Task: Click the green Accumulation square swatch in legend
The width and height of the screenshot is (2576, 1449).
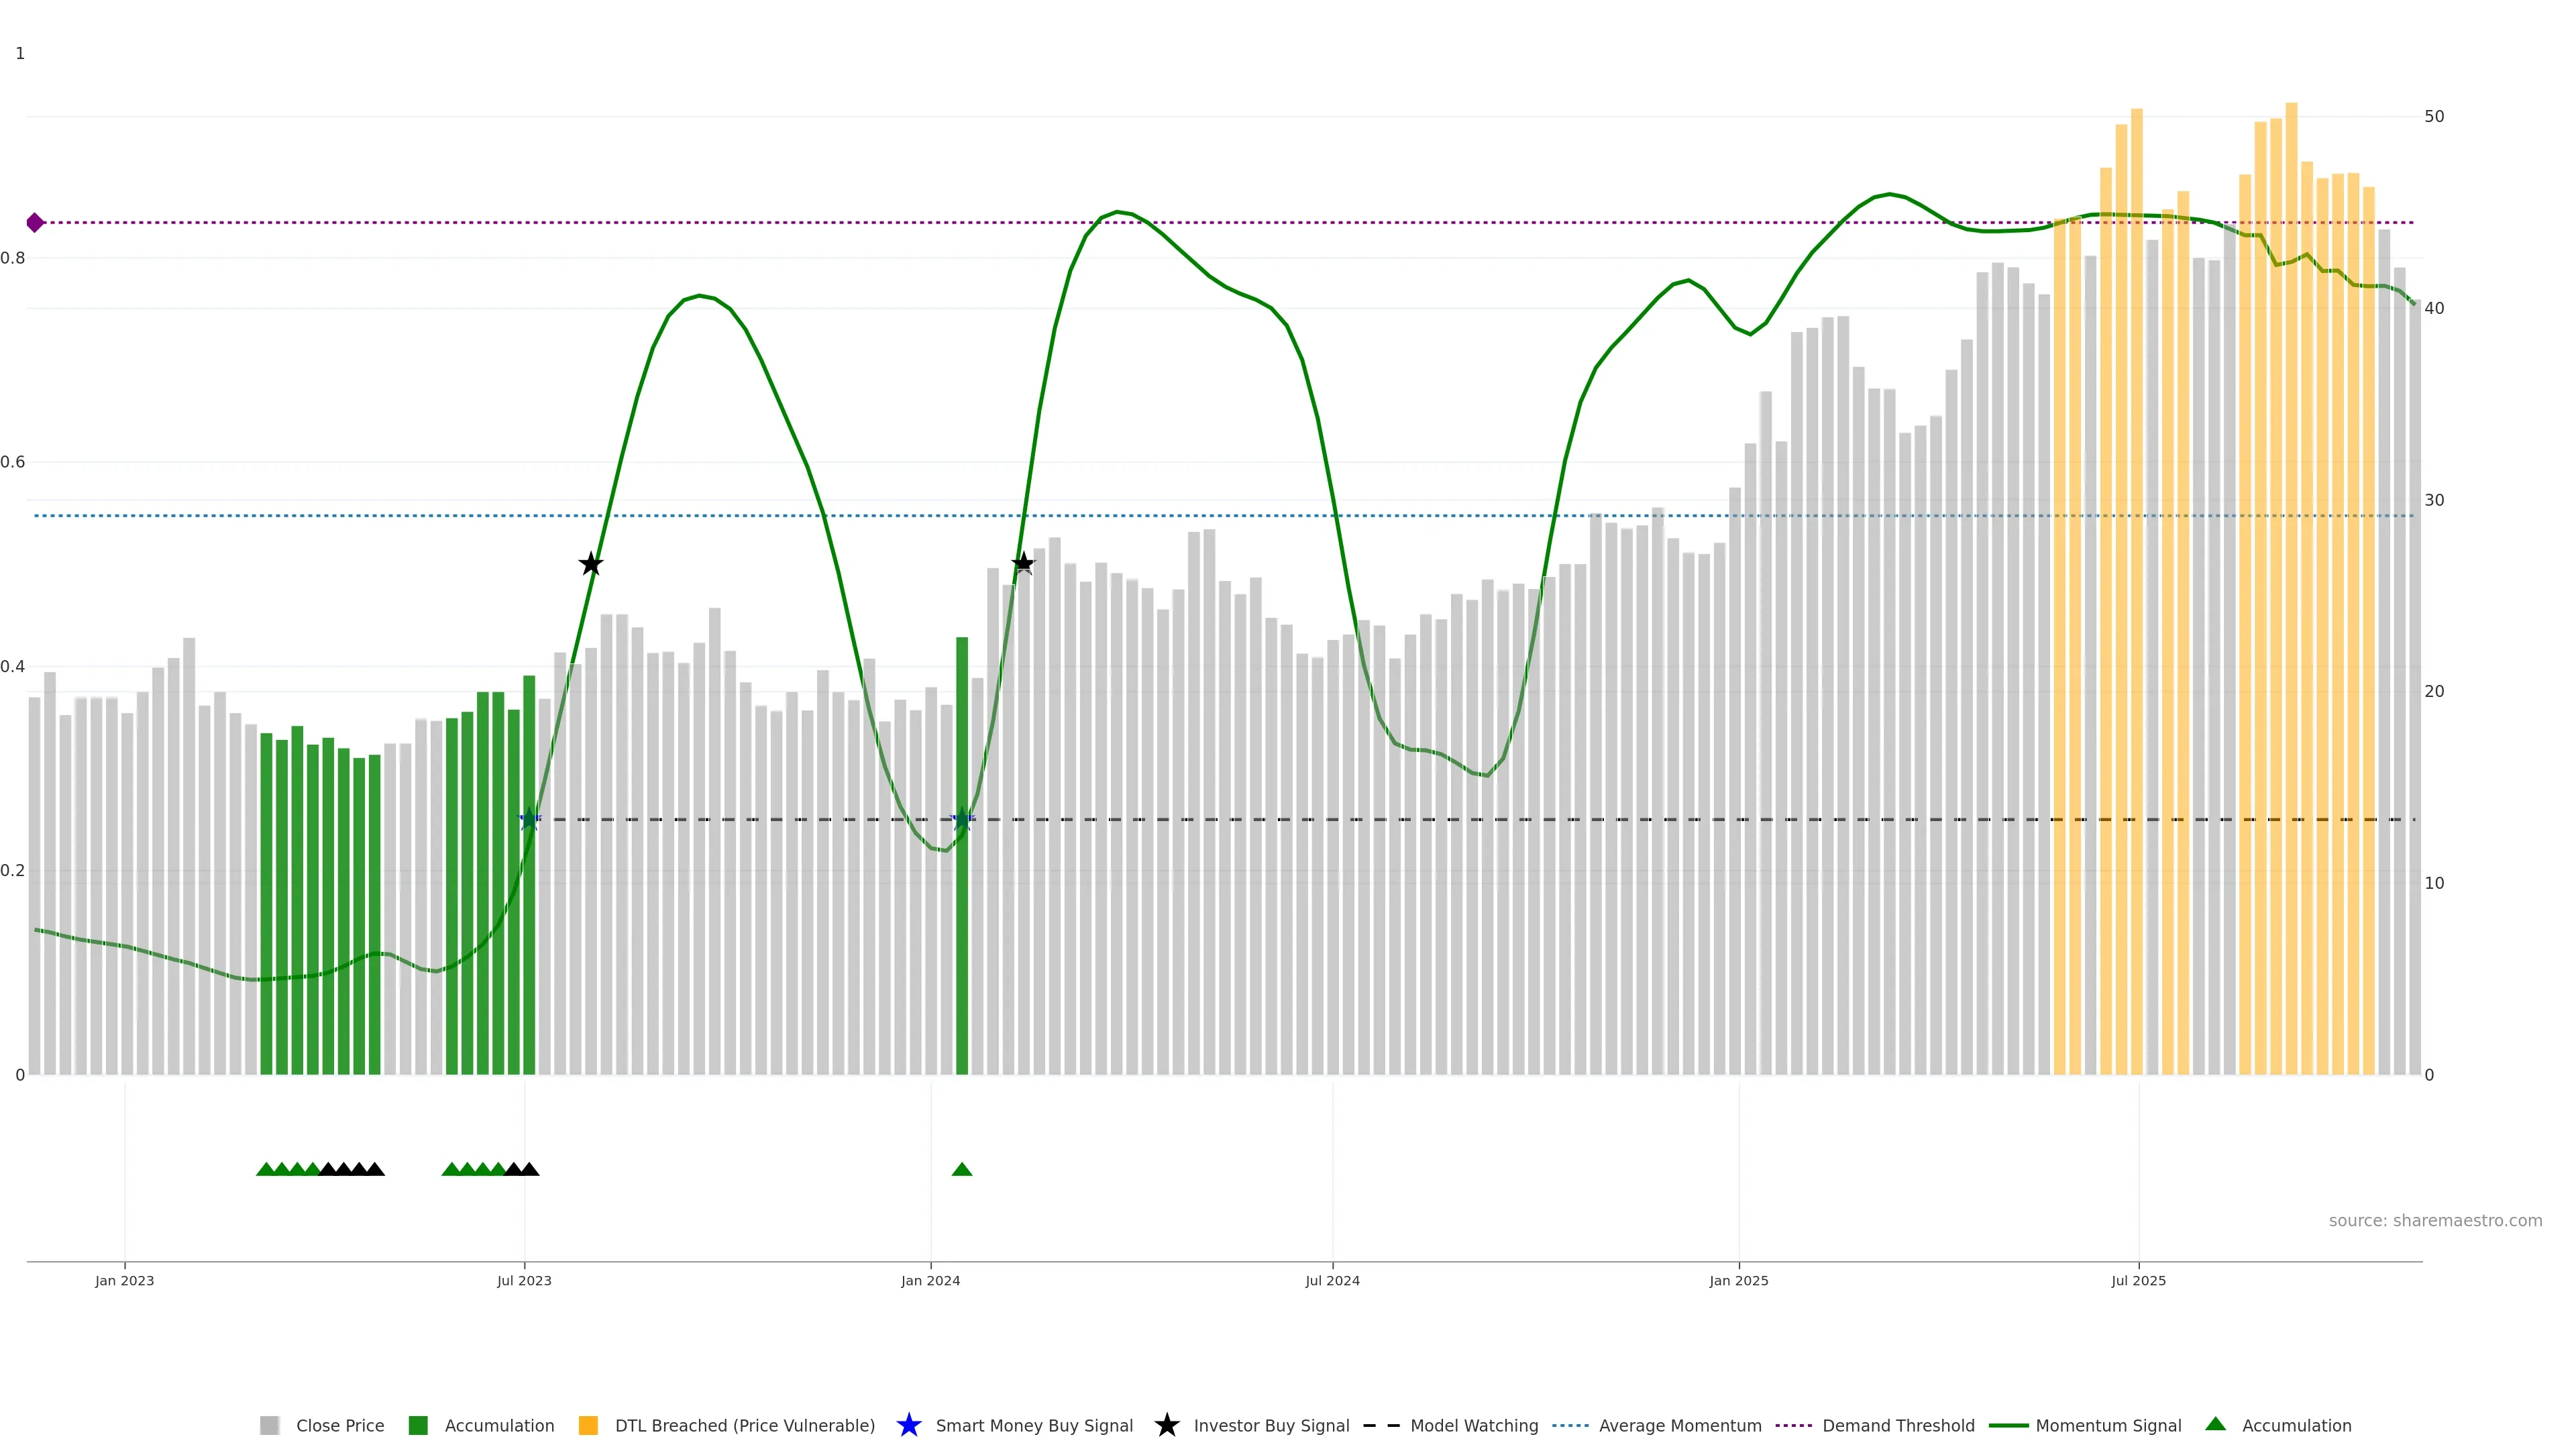Action: coord(418,1425)
